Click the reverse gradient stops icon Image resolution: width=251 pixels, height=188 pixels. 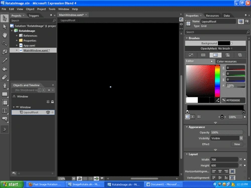(199, 117)
